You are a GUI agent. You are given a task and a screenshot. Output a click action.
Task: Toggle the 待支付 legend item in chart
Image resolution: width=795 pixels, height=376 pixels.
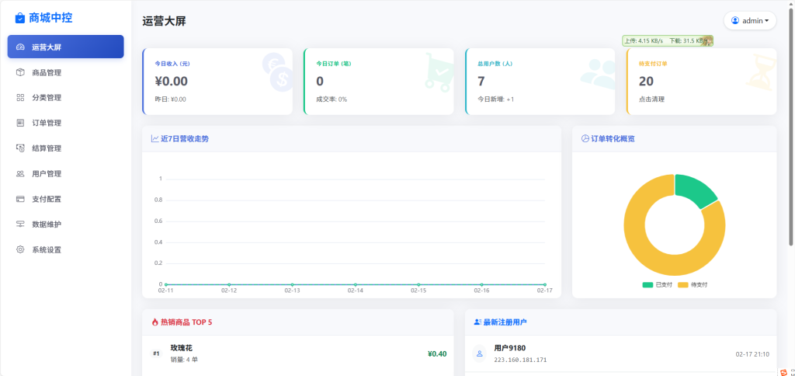click(693, 285)
